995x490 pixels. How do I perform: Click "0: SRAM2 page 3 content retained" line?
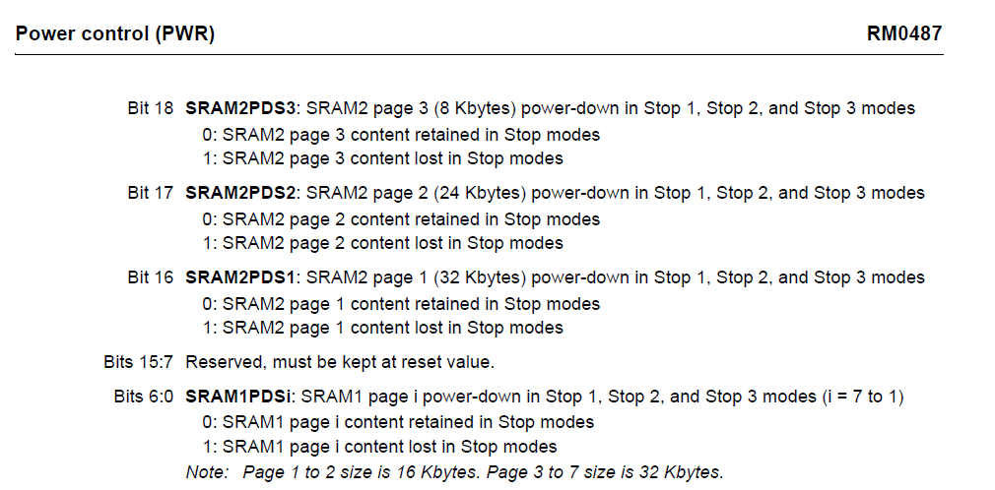401,135
